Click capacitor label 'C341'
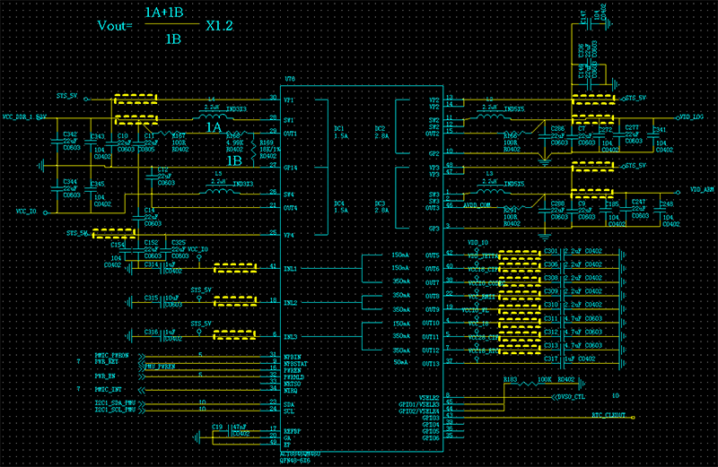718x467 pixels. point(660,130)
